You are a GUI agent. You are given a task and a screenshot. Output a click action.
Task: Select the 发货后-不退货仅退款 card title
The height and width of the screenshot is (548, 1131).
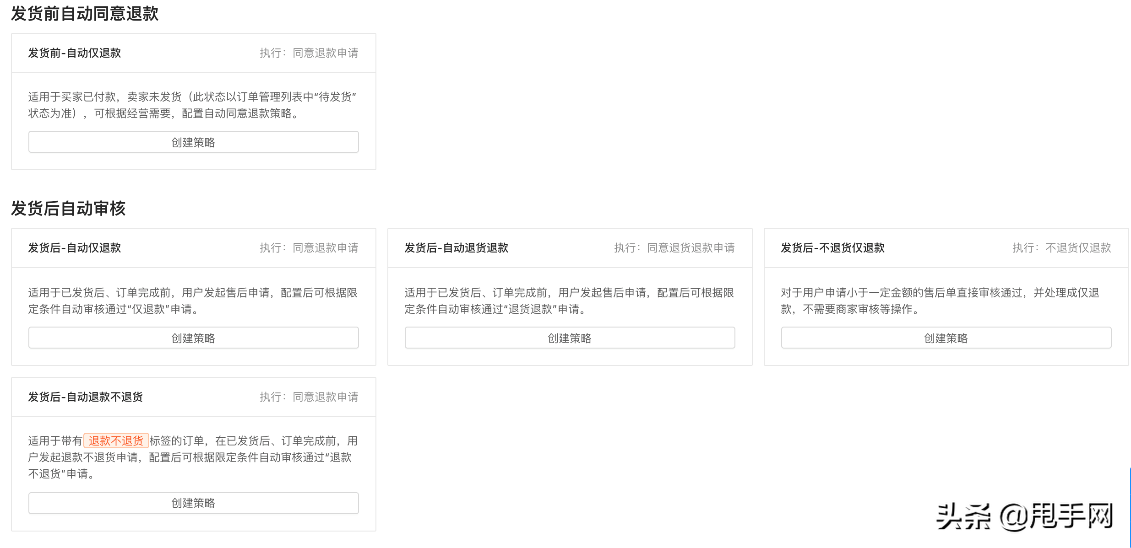click(x=832, y=248)
